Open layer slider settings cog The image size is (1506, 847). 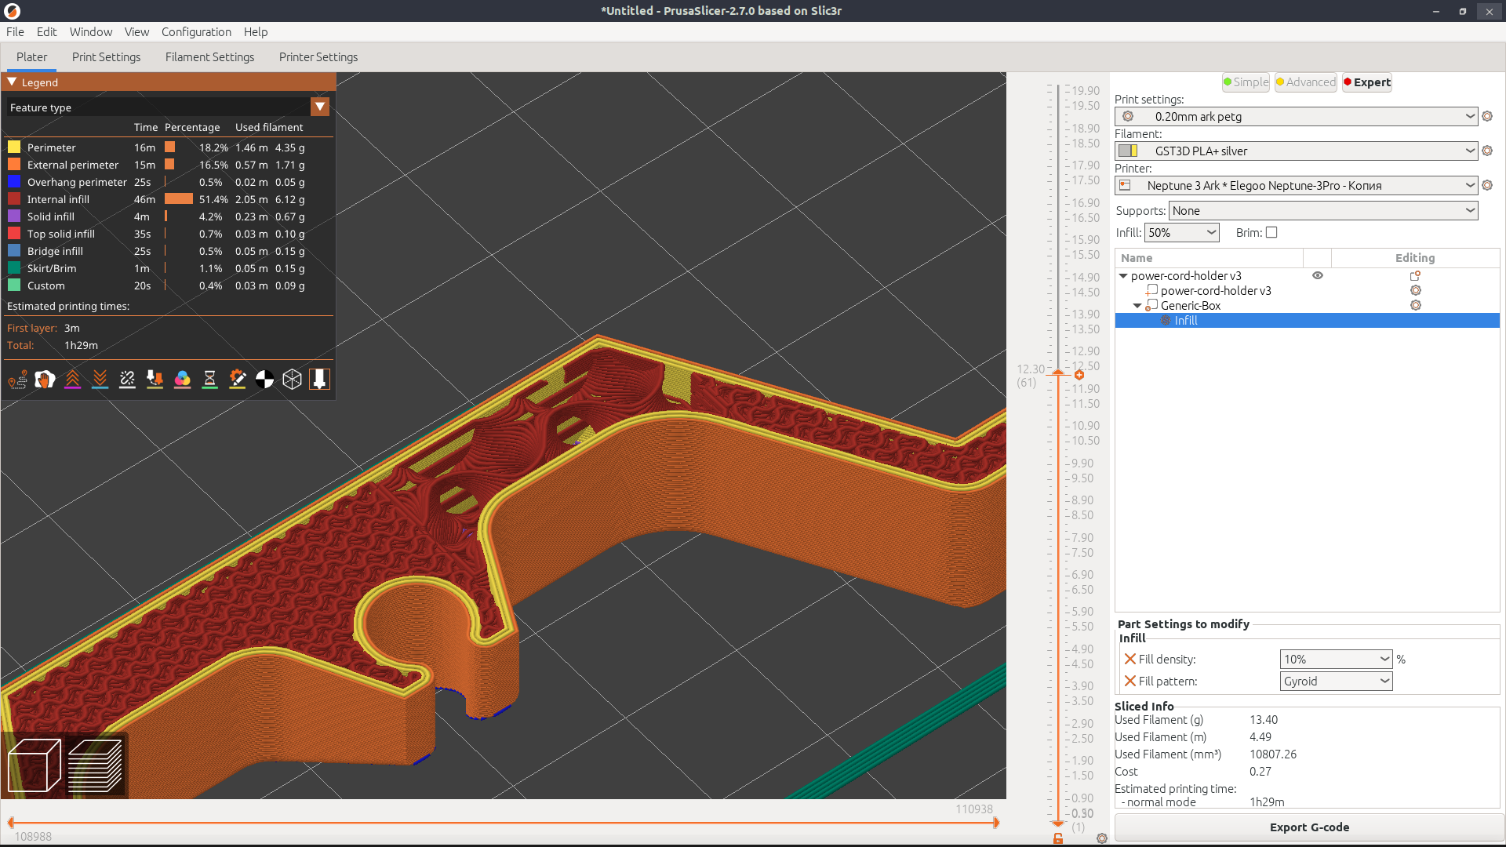pos(1102,838)
